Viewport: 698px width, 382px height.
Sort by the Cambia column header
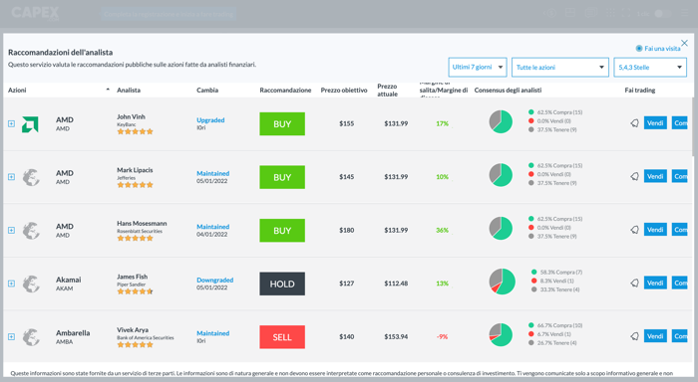207,91
